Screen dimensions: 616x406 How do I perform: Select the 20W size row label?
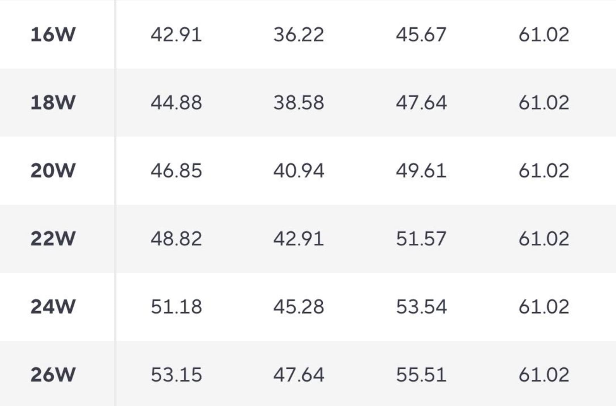pos(53,170)
